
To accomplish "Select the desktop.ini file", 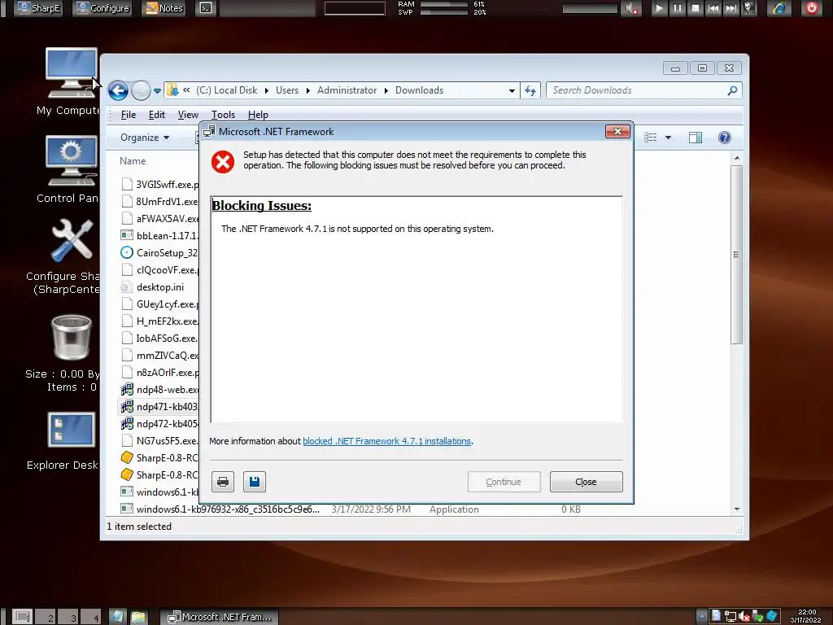I will (x=152, y=287).
